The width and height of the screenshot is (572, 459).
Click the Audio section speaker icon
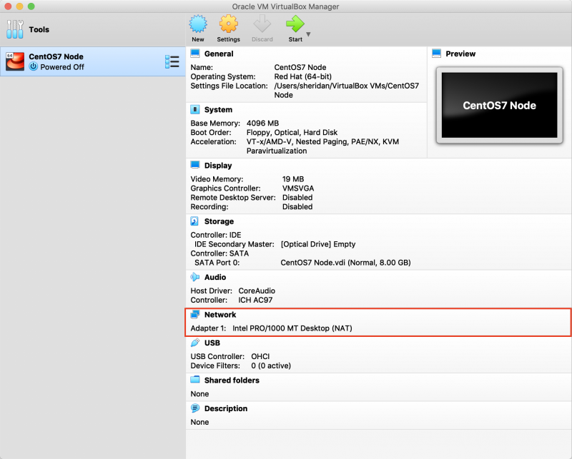194,277
